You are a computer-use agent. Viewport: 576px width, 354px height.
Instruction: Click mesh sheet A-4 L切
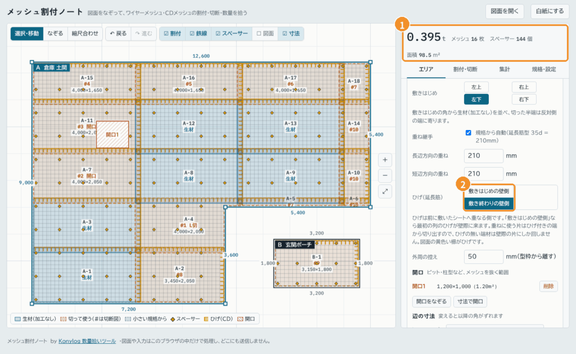click(x=188, y=225)
